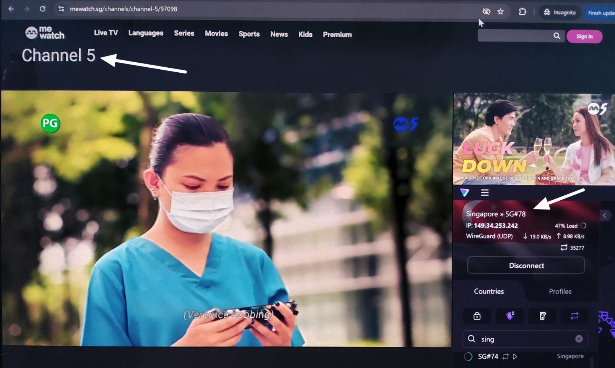615x368 pixels.
Task: Expand the play option next to SG#74
Action: (x=515, y=357)
